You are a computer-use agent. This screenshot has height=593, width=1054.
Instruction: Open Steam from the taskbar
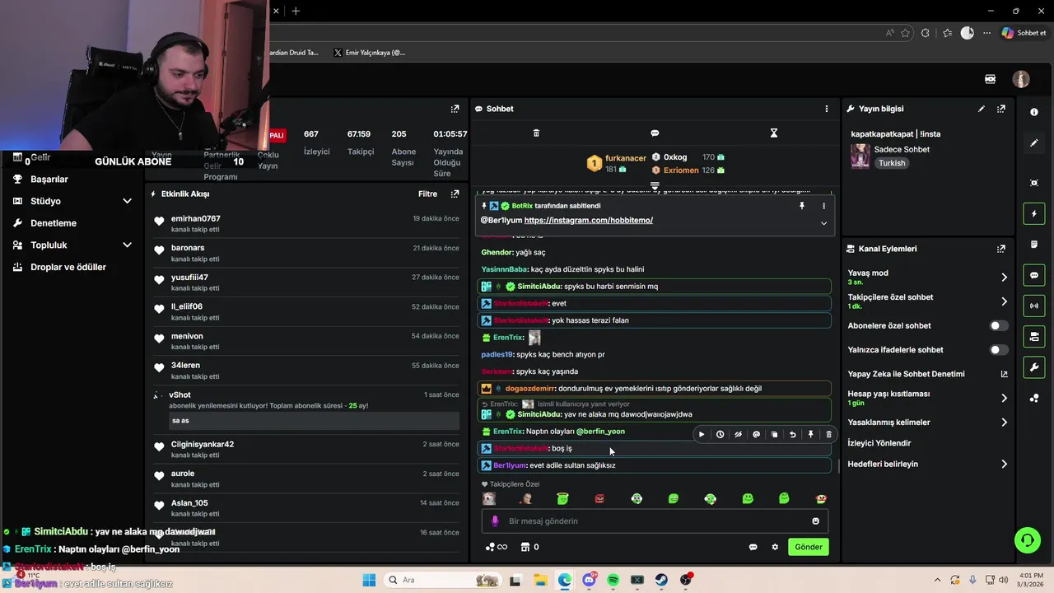click(x=661, y=580)
